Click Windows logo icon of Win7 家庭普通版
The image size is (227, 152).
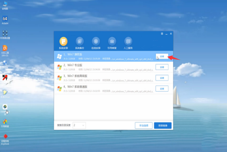point(59,89)
